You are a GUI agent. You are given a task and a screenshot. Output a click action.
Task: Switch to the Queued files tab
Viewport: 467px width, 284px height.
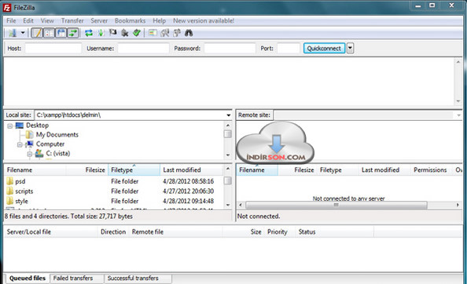pos(28,279)
